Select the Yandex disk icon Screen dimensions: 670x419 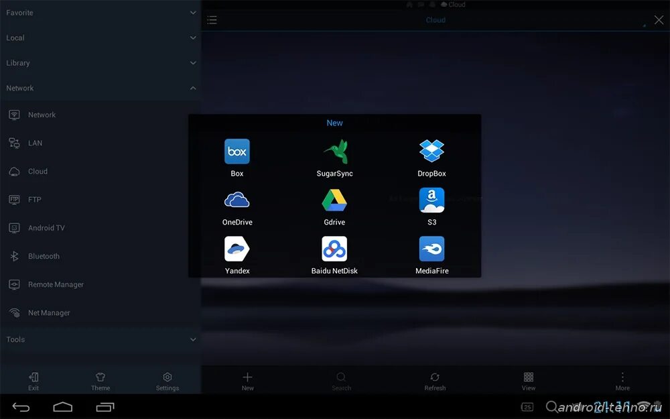(237, 249)
